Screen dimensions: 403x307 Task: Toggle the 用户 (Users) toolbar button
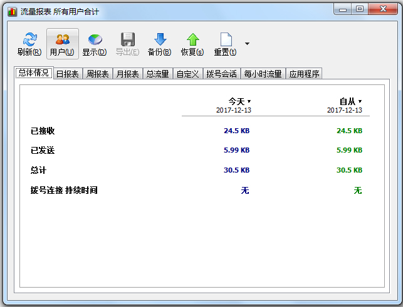tap(62, 40)
